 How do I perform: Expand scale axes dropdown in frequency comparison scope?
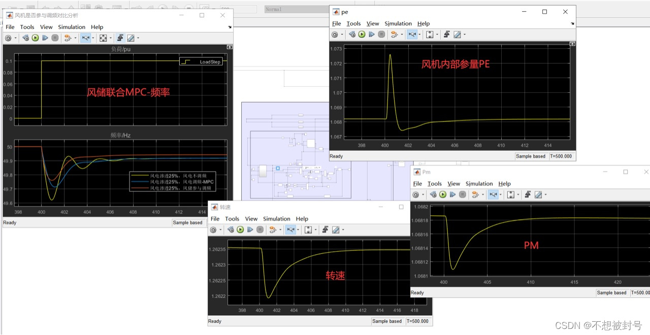tap(110, 38)
